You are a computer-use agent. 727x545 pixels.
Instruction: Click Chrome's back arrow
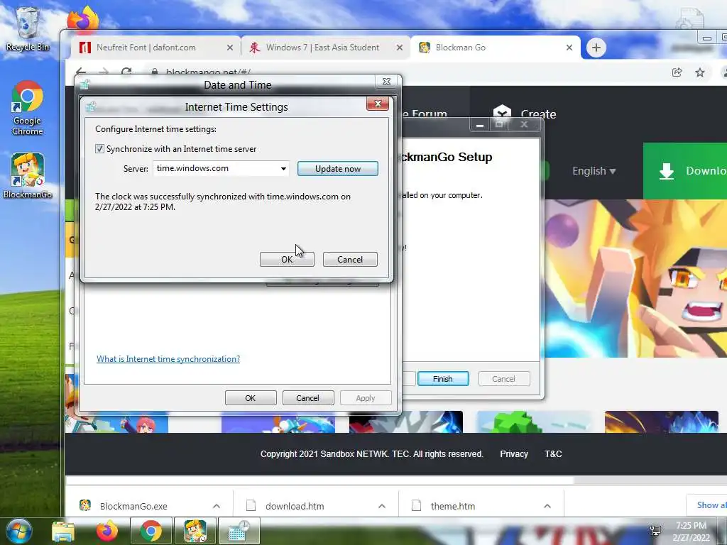tap(81, 72)
